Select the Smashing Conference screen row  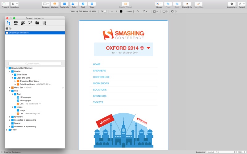click(35, 33)
